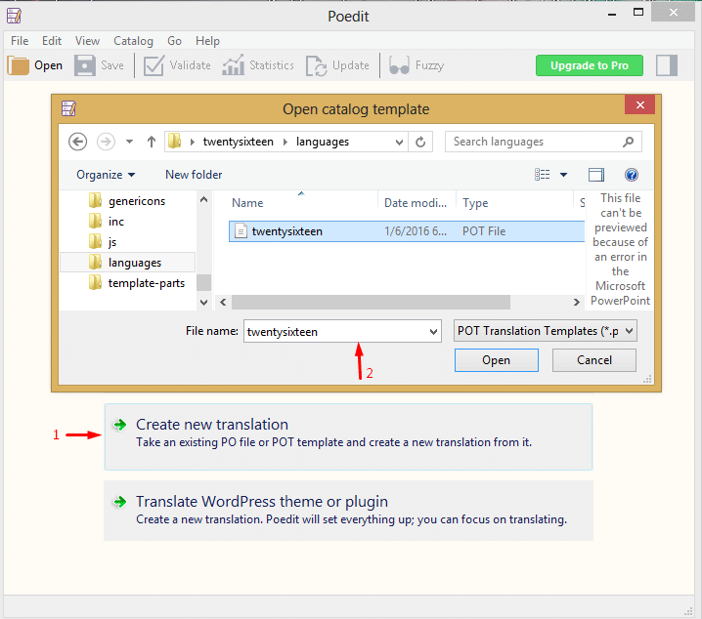Click the Open button in dialog
This screenshot has height=619, width=702.
[496, 360]
